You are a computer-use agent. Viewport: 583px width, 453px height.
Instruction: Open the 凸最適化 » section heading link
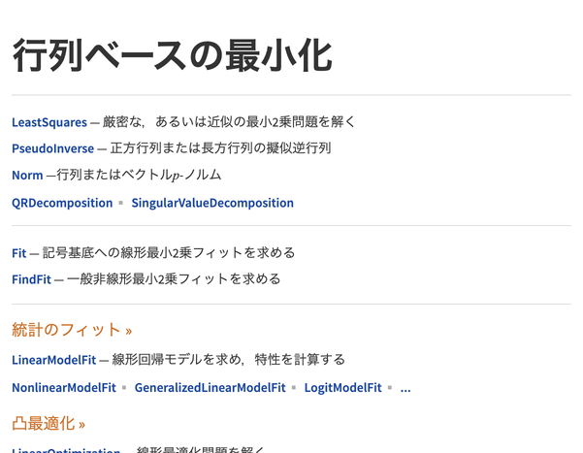[x=49, y=424]
